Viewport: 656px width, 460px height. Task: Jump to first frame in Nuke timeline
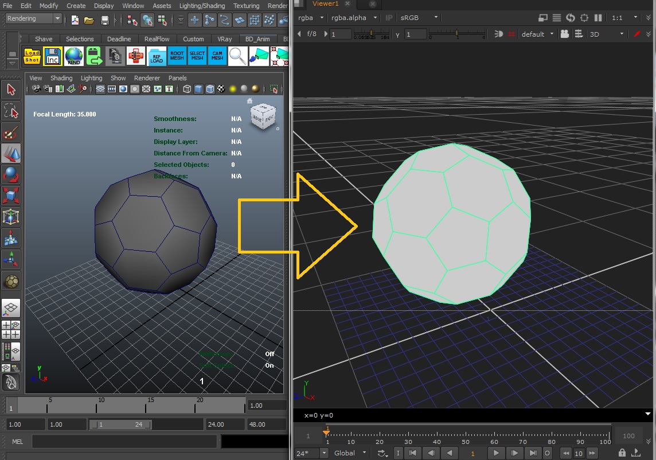tap(412, 453)
